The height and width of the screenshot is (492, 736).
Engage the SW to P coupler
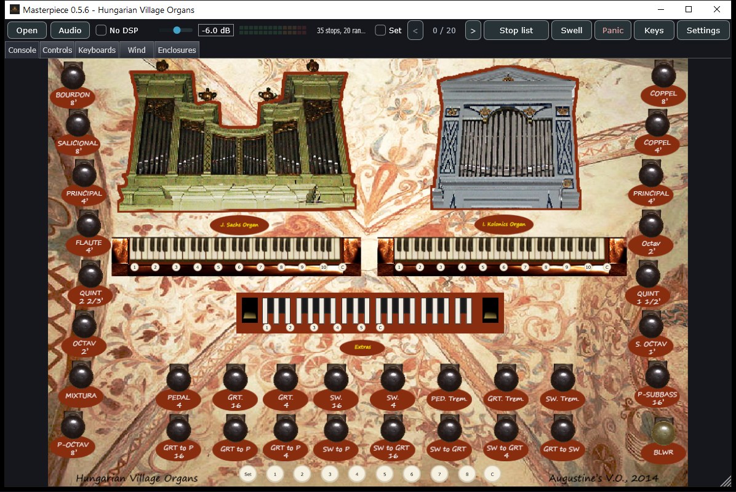[336, 429]
